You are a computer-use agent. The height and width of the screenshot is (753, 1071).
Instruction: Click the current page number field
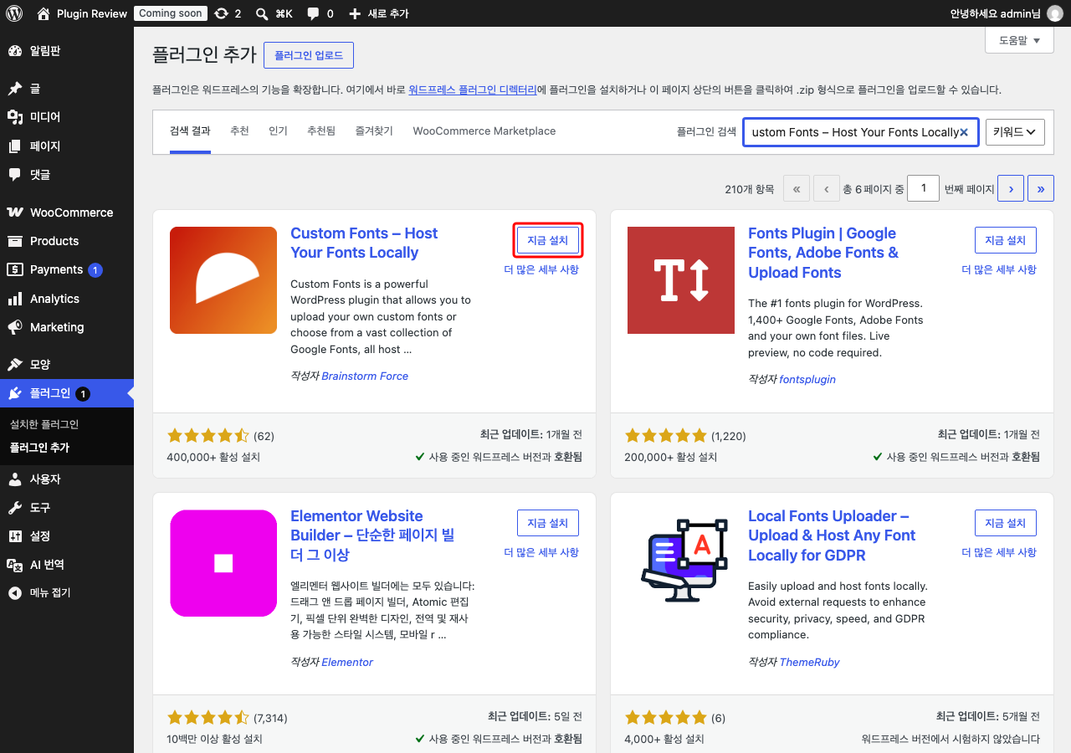(x=924, y=188)
